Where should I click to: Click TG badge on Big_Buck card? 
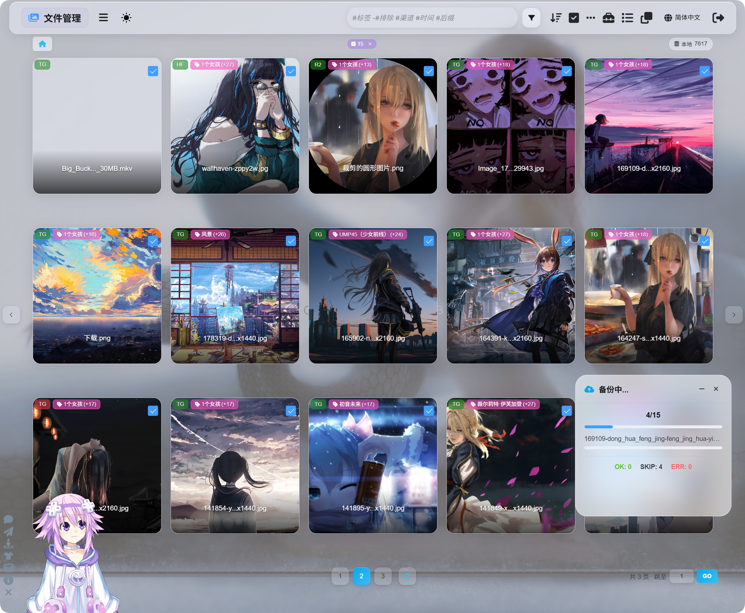[x=42, y=65]
